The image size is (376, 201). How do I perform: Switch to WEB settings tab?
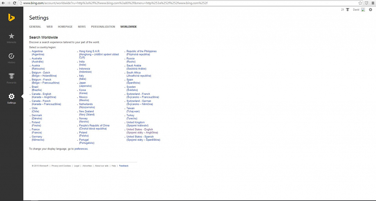tap(50, 26)
